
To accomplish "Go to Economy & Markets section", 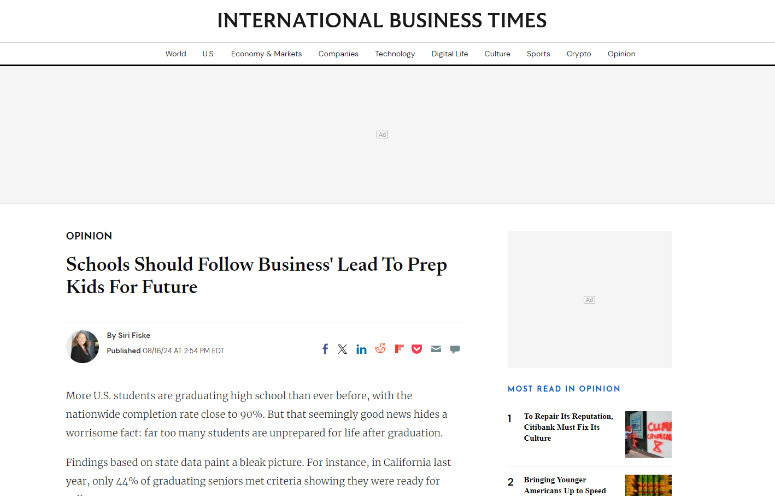I will pos(267,54).
